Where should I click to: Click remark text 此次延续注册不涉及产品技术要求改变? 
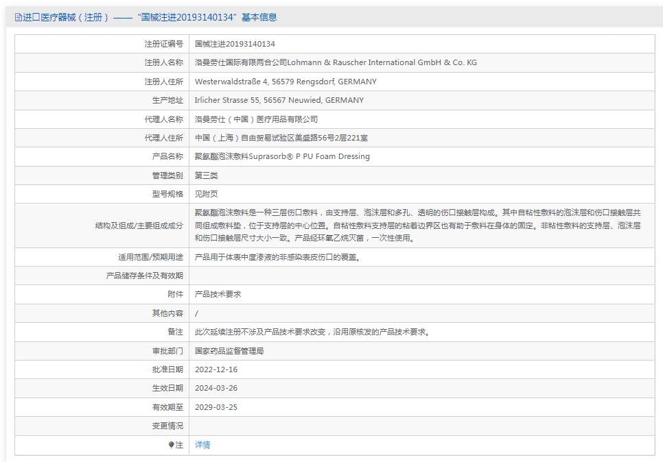point(312,332)
